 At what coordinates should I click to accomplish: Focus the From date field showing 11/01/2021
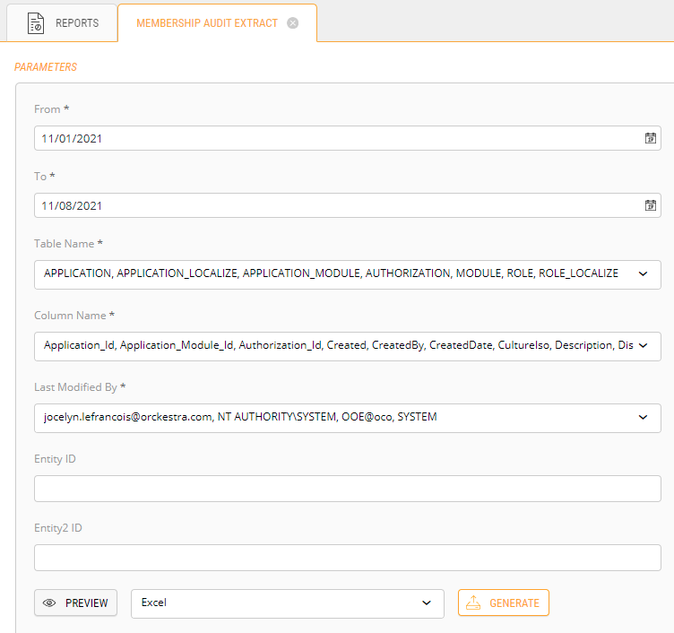pyautogui.click(x=332, y=138)
